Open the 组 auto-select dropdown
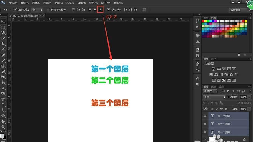Screen dimensions: 253x142 [37, 10]
